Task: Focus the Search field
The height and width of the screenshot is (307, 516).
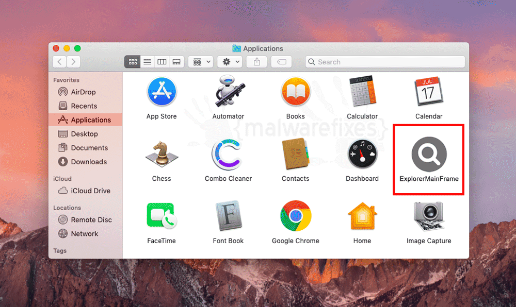Action: tap(385, 62)
